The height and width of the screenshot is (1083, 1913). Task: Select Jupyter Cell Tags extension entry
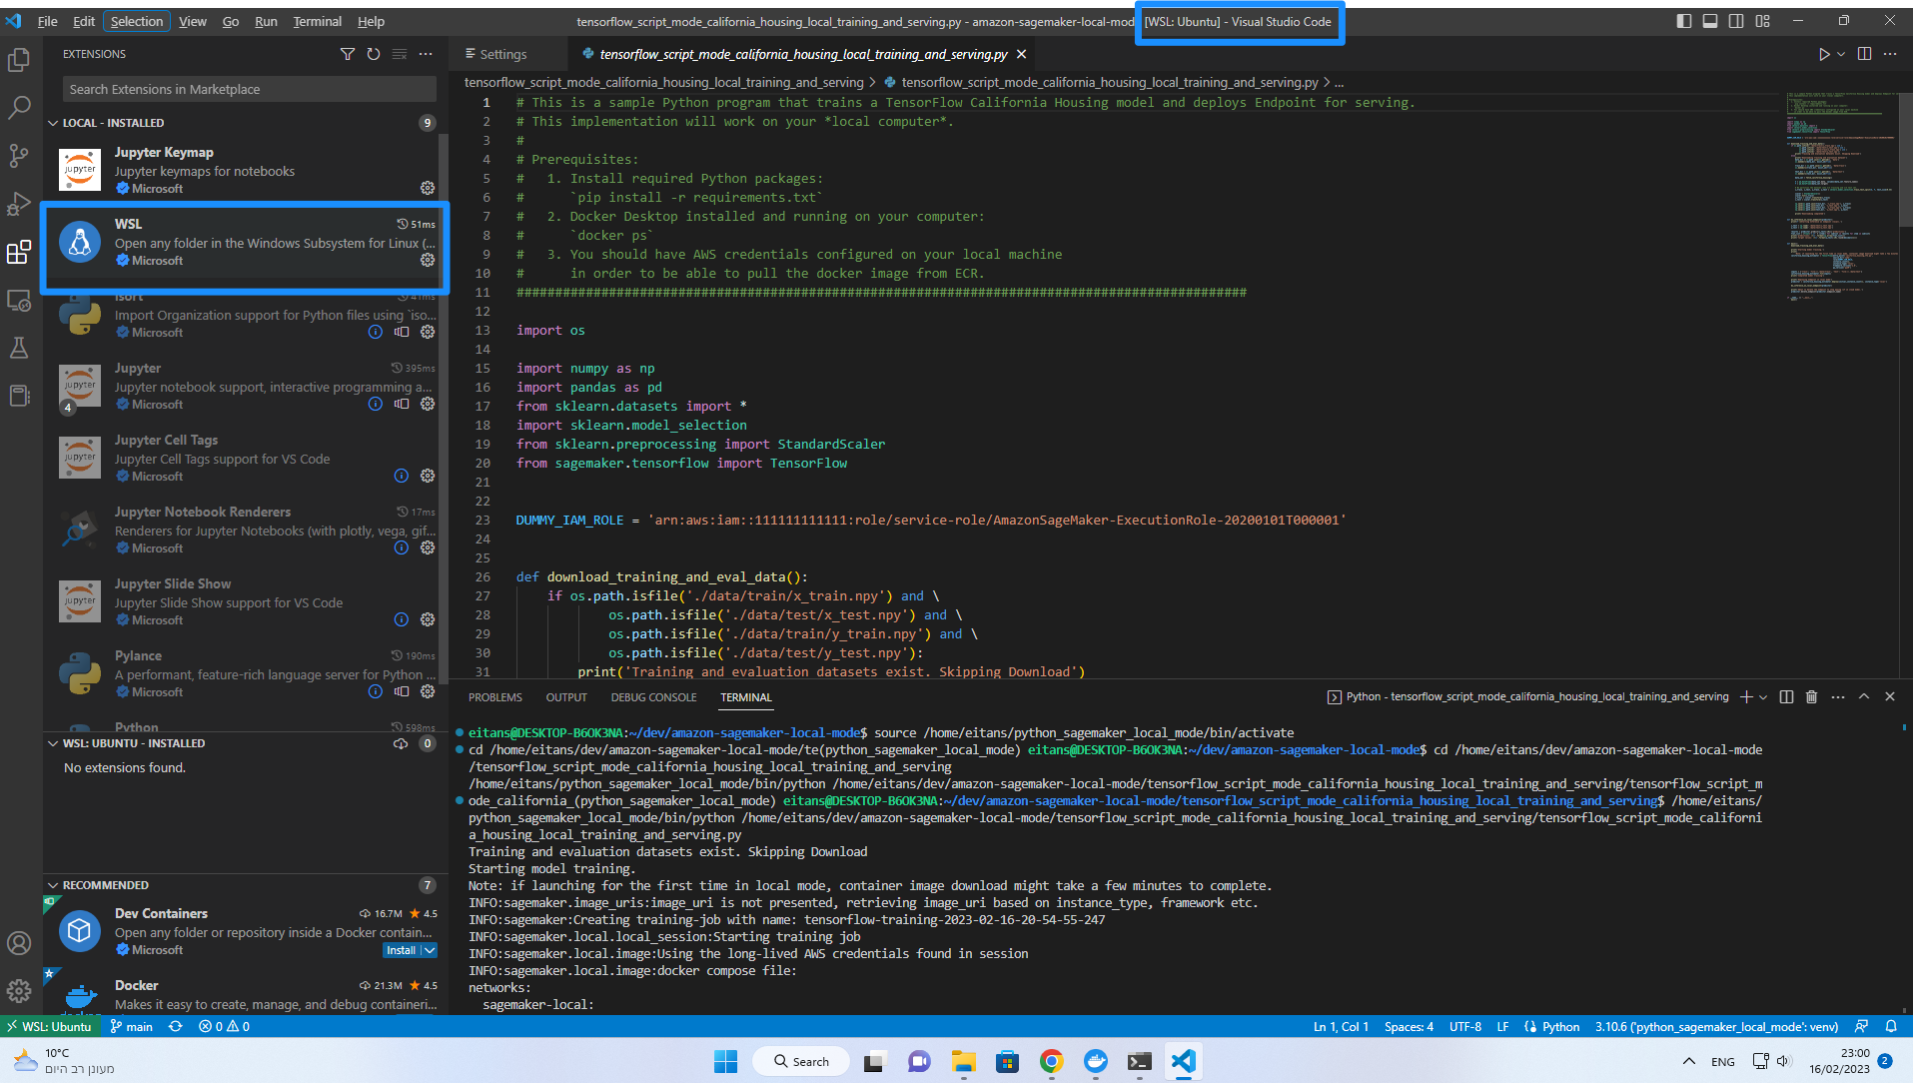[246, 458]
